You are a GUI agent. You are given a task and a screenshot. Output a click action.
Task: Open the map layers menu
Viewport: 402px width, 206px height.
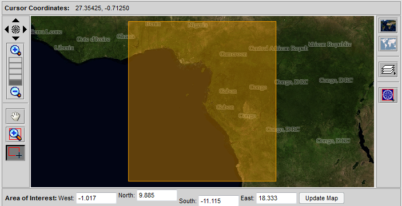coord(389,70)
